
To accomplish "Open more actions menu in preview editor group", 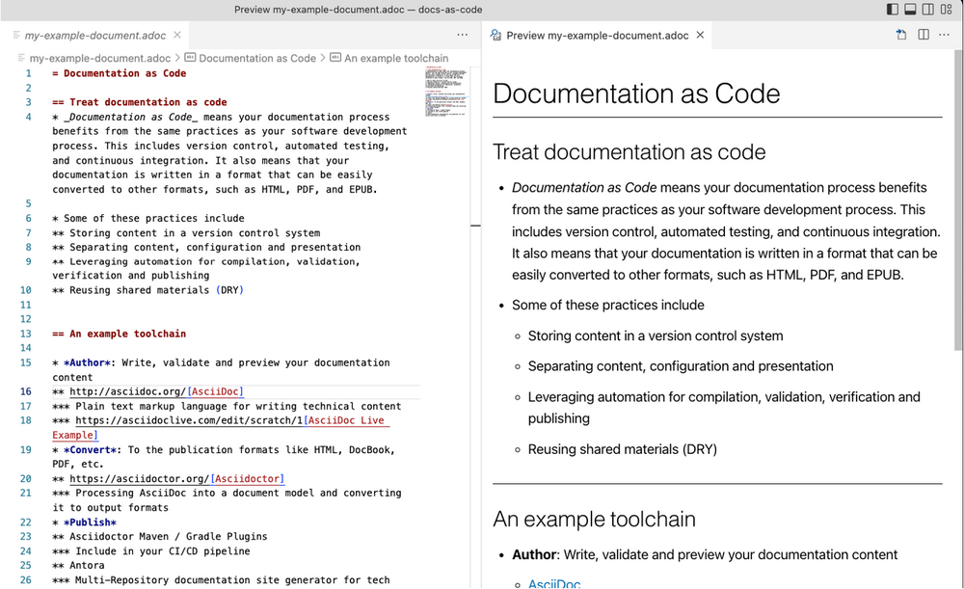I will tap(943, 35).
